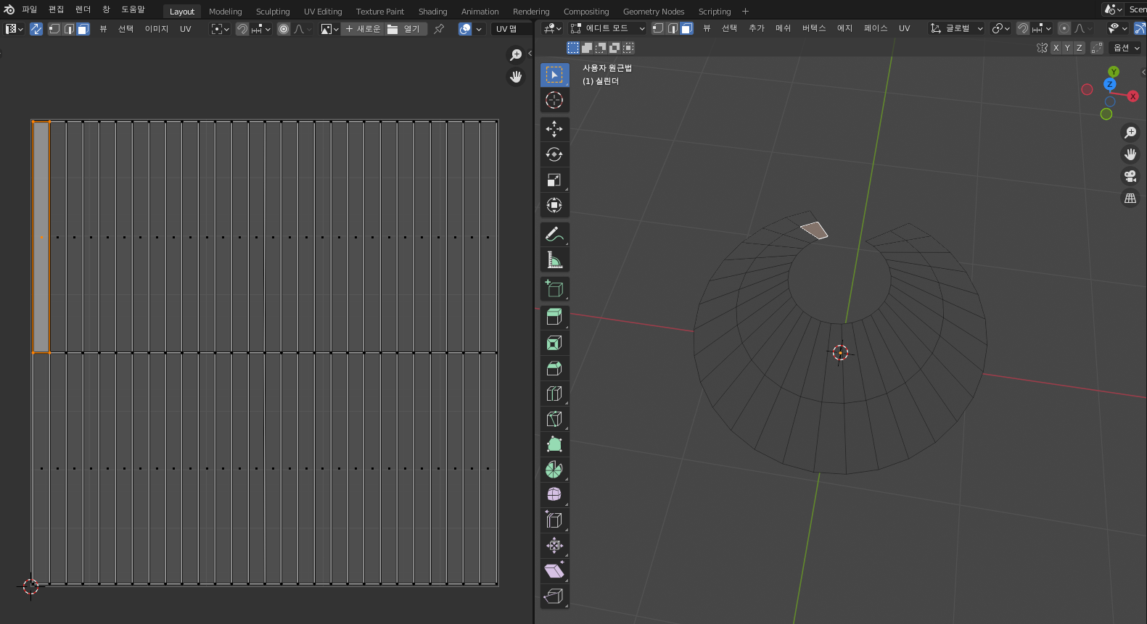This screenshot has width=1147, height=624.
Task: Select the Inset Faces tool
Action: pyautogui.click(x=554, y=343)
